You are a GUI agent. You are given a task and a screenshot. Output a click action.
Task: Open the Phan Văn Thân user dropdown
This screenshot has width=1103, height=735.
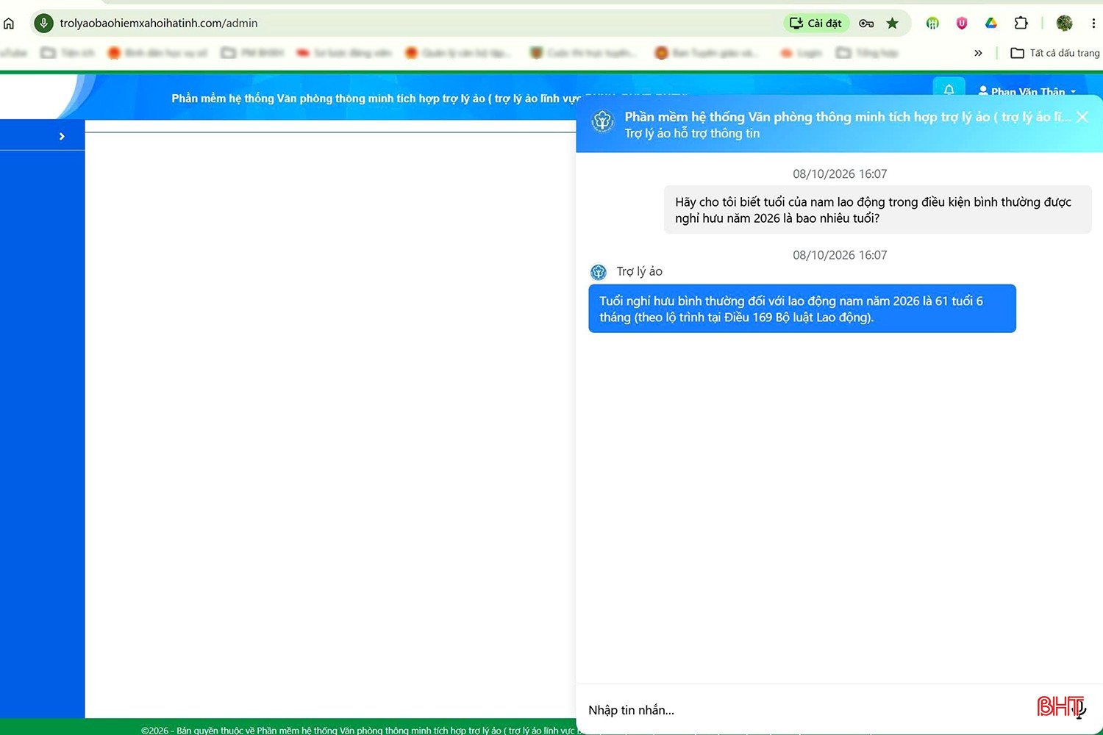tap(1027, 91)
